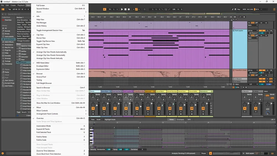Toggle track activator 10 for Vacuum

pyautogui.click(x=148, y=108)
